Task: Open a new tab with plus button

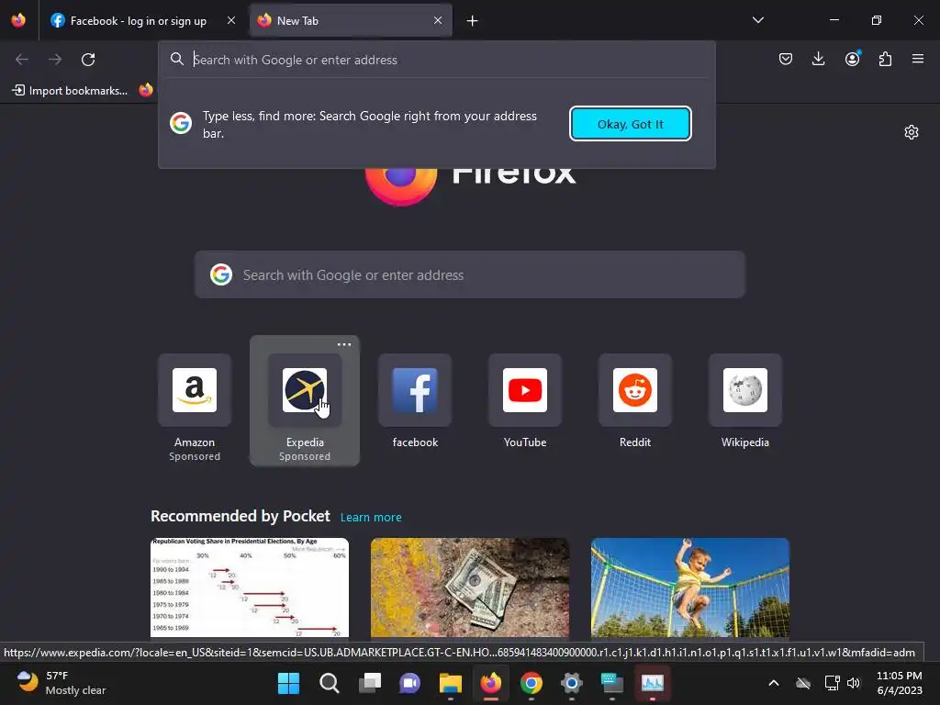Action: (x=473, y=21)
